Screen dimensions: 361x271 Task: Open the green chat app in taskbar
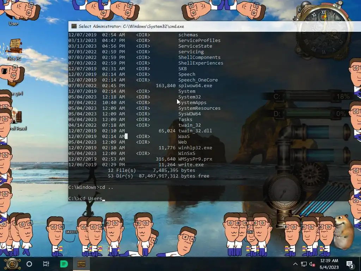coord(64,264)
